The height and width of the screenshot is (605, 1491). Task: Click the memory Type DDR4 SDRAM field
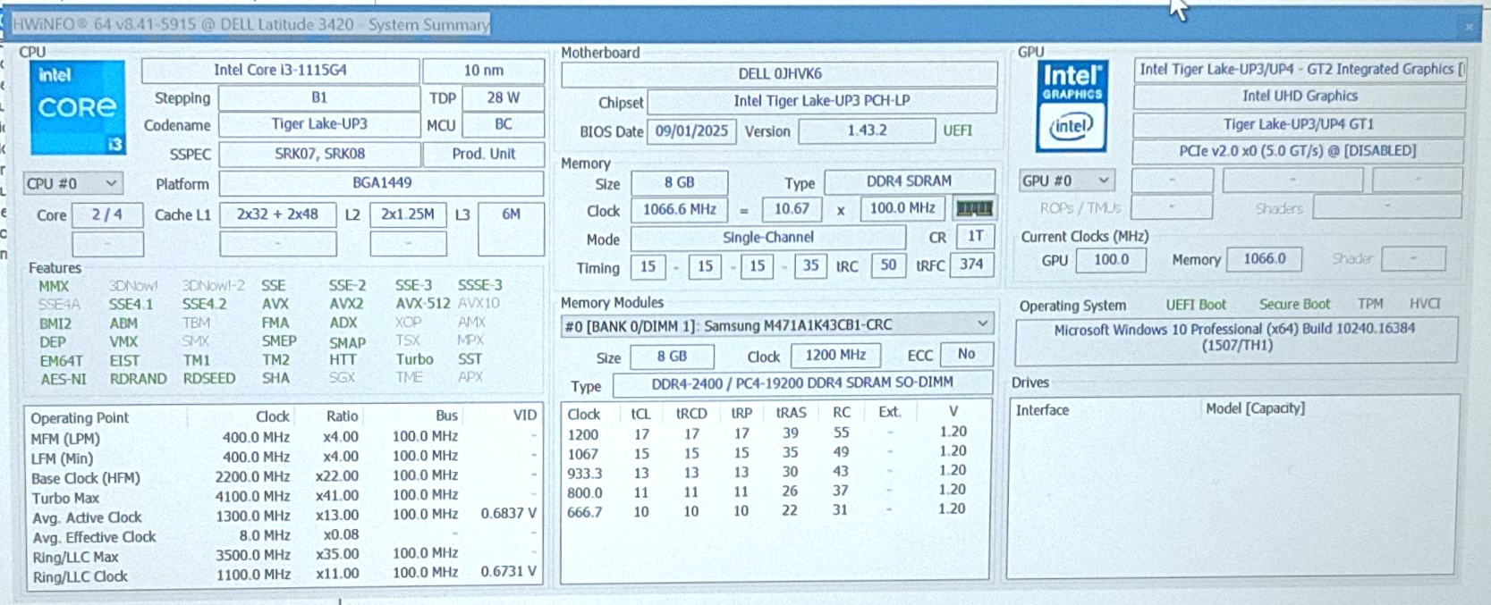(909, 181)
